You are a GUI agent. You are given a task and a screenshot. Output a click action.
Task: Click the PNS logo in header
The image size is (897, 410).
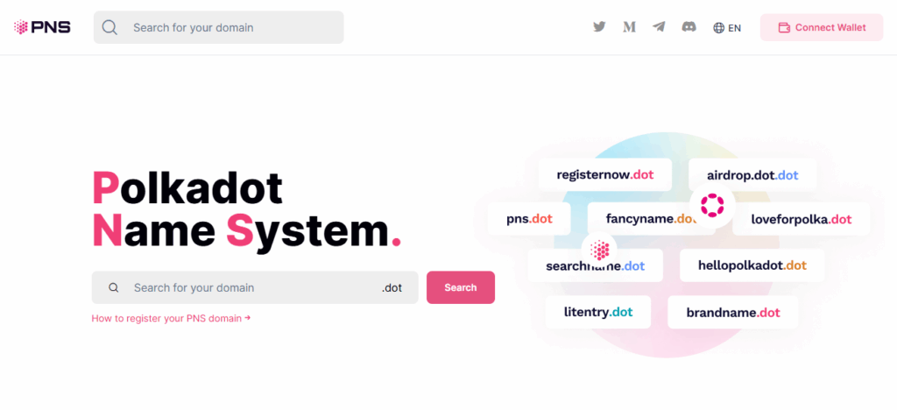coord(42,27)
